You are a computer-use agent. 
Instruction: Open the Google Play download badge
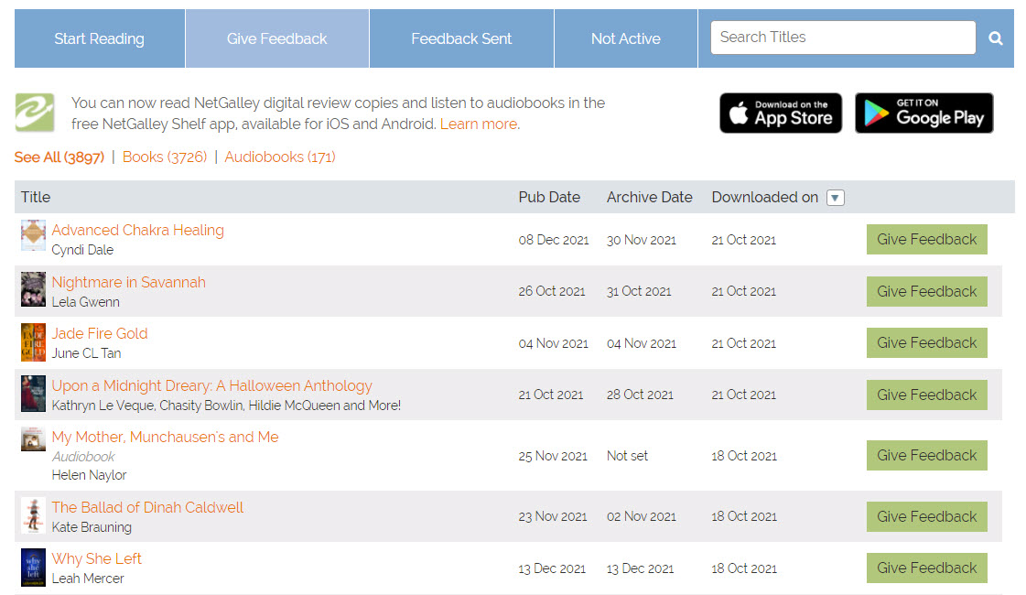(x=923, y=113)
